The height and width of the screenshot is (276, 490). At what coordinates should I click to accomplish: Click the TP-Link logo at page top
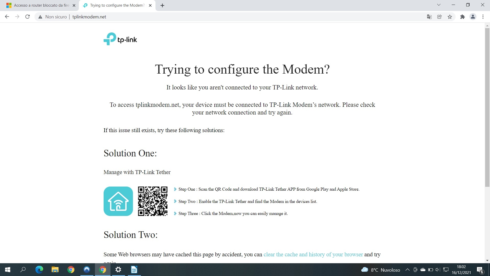click(x=120, y=39)
